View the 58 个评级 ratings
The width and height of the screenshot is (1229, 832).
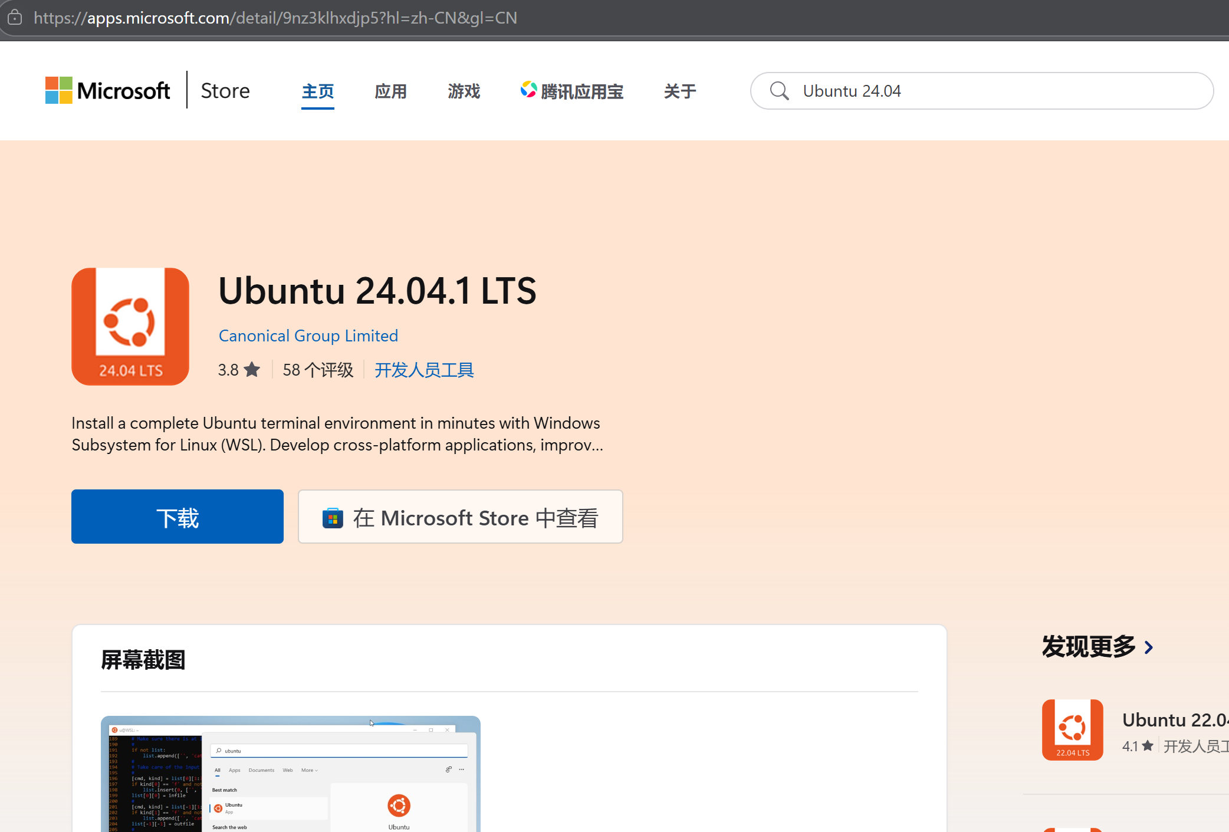coord(318,370)
